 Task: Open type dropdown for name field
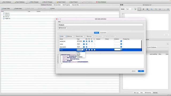click(x=84, y=44)
